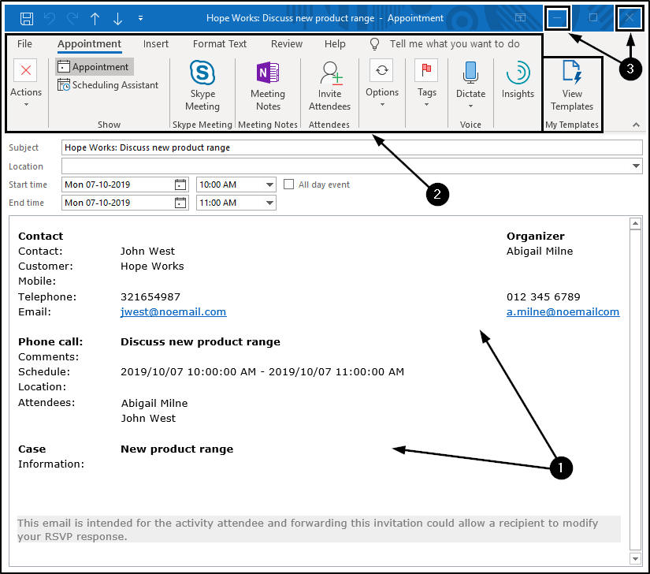Open the Format Text tab
This screenshot has width=650, height=574.
pyautogui.click(x=220, y=44)
